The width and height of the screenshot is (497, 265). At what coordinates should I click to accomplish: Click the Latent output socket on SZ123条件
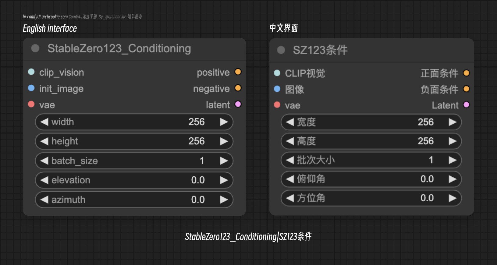[x=466, y=105]
